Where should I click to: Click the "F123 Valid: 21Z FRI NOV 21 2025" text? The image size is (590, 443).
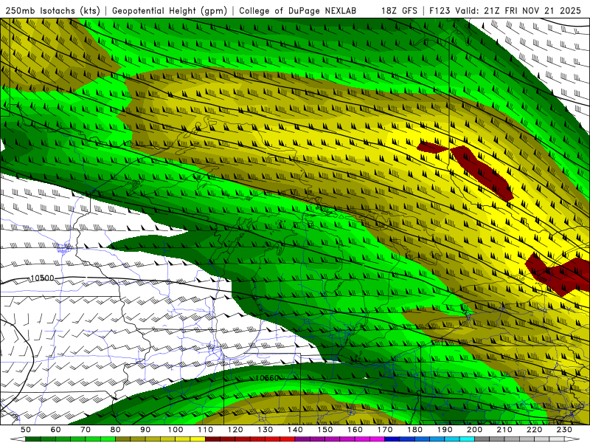point(505,11)
